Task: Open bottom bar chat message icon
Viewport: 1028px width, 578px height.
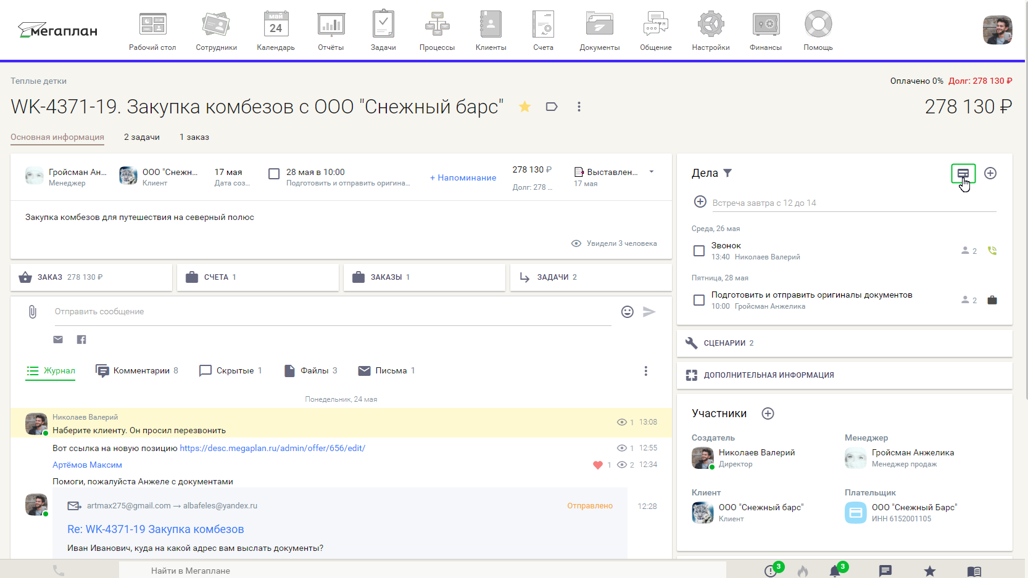Action: click(x=885, y=571)
